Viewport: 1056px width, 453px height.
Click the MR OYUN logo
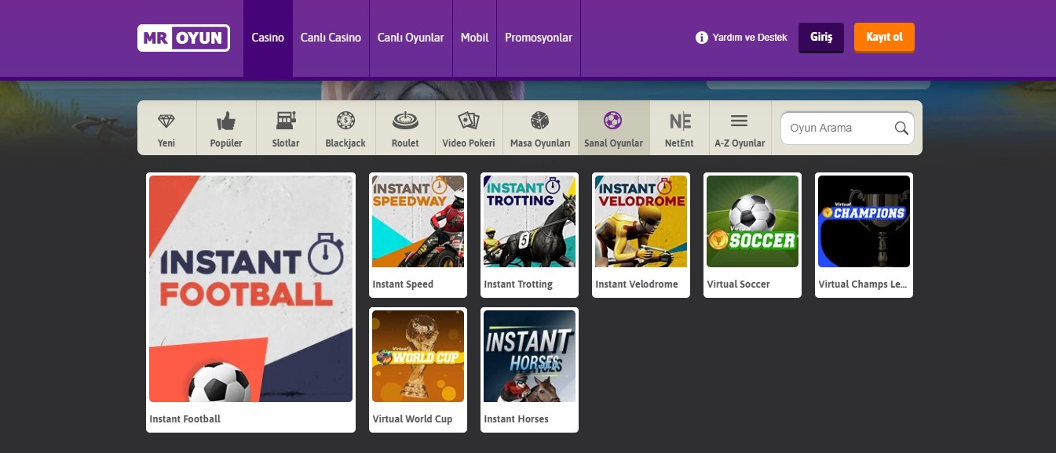(184, 38)
